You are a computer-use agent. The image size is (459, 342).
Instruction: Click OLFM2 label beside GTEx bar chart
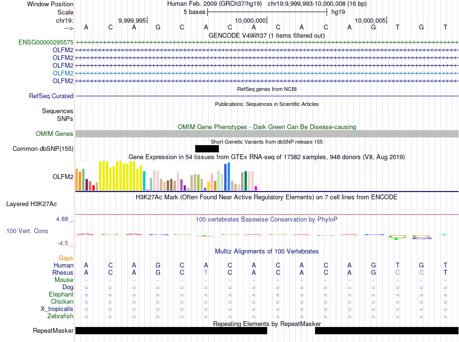point(63,177)
